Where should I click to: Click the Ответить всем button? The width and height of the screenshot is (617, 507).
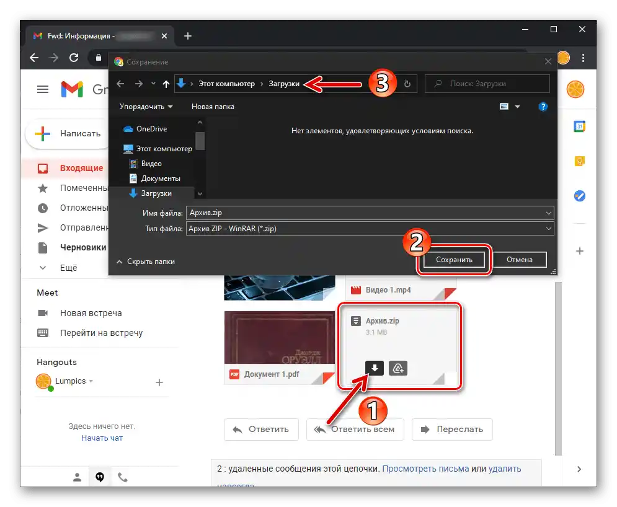(x=355, y=430)
